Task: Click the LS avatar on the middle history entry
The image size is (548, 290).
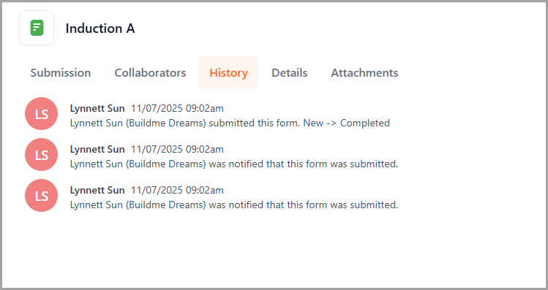Action: pyautogui.click(x=41, y=155)
